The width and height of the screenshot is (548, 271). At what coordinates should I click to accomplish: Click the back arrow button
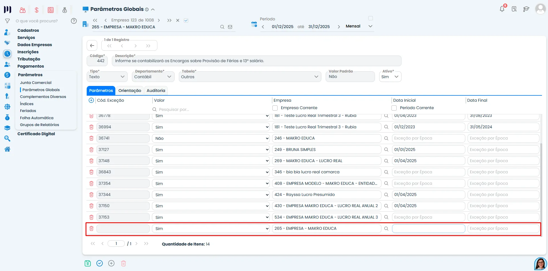coord(92,46)
